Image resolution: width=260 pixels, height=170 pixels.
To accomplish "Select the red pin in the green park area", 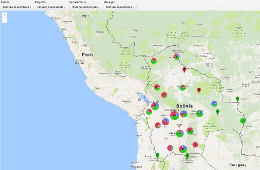I will point(199,90).
